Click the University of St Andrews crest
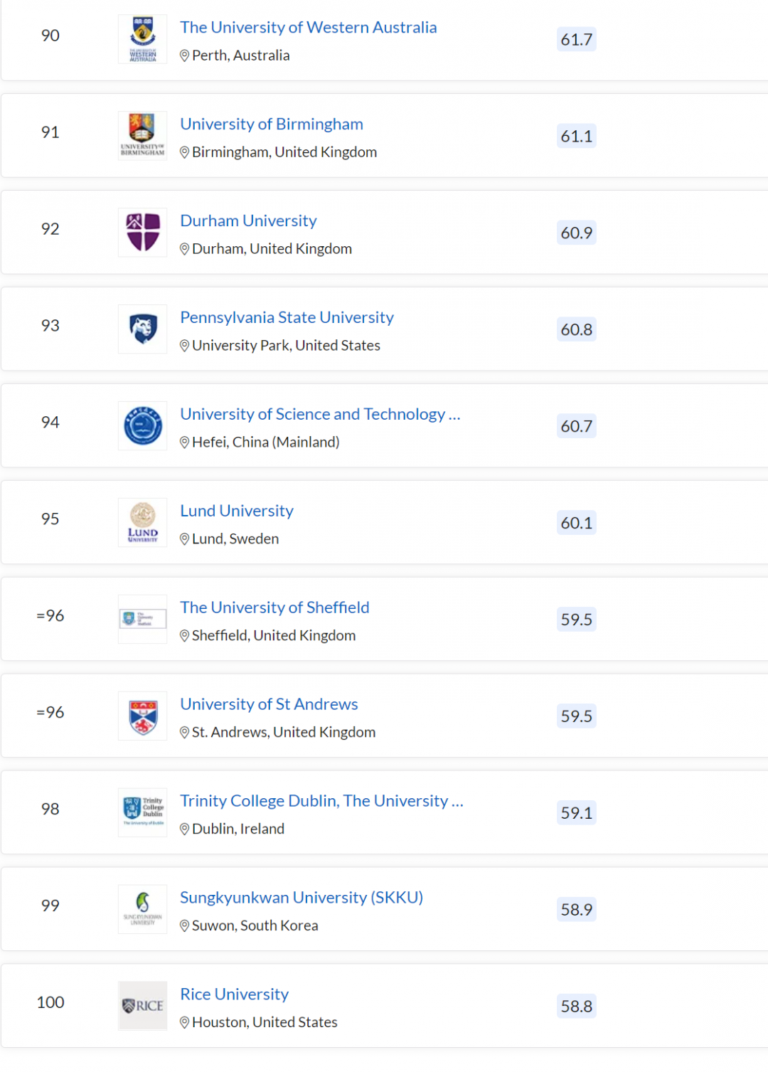Screen dimensions: 768x1072 point(143,716)
